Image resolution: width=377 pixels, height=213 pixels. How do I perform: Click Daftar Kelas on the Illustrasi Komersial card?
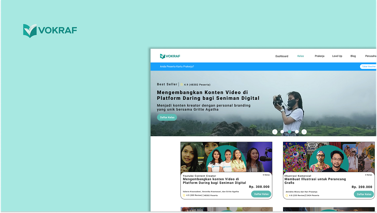pyautogui.click(x=363, y=194)
